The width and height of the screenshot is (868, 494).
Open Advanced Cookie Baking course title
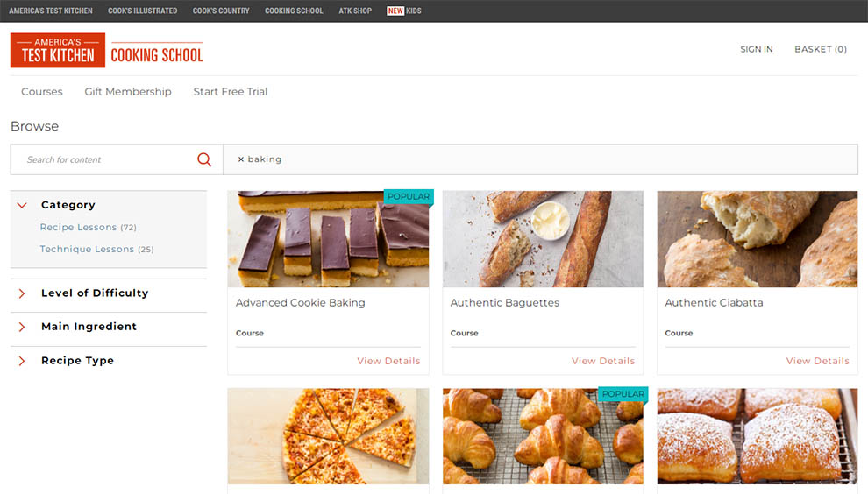(x=301, y=302)
